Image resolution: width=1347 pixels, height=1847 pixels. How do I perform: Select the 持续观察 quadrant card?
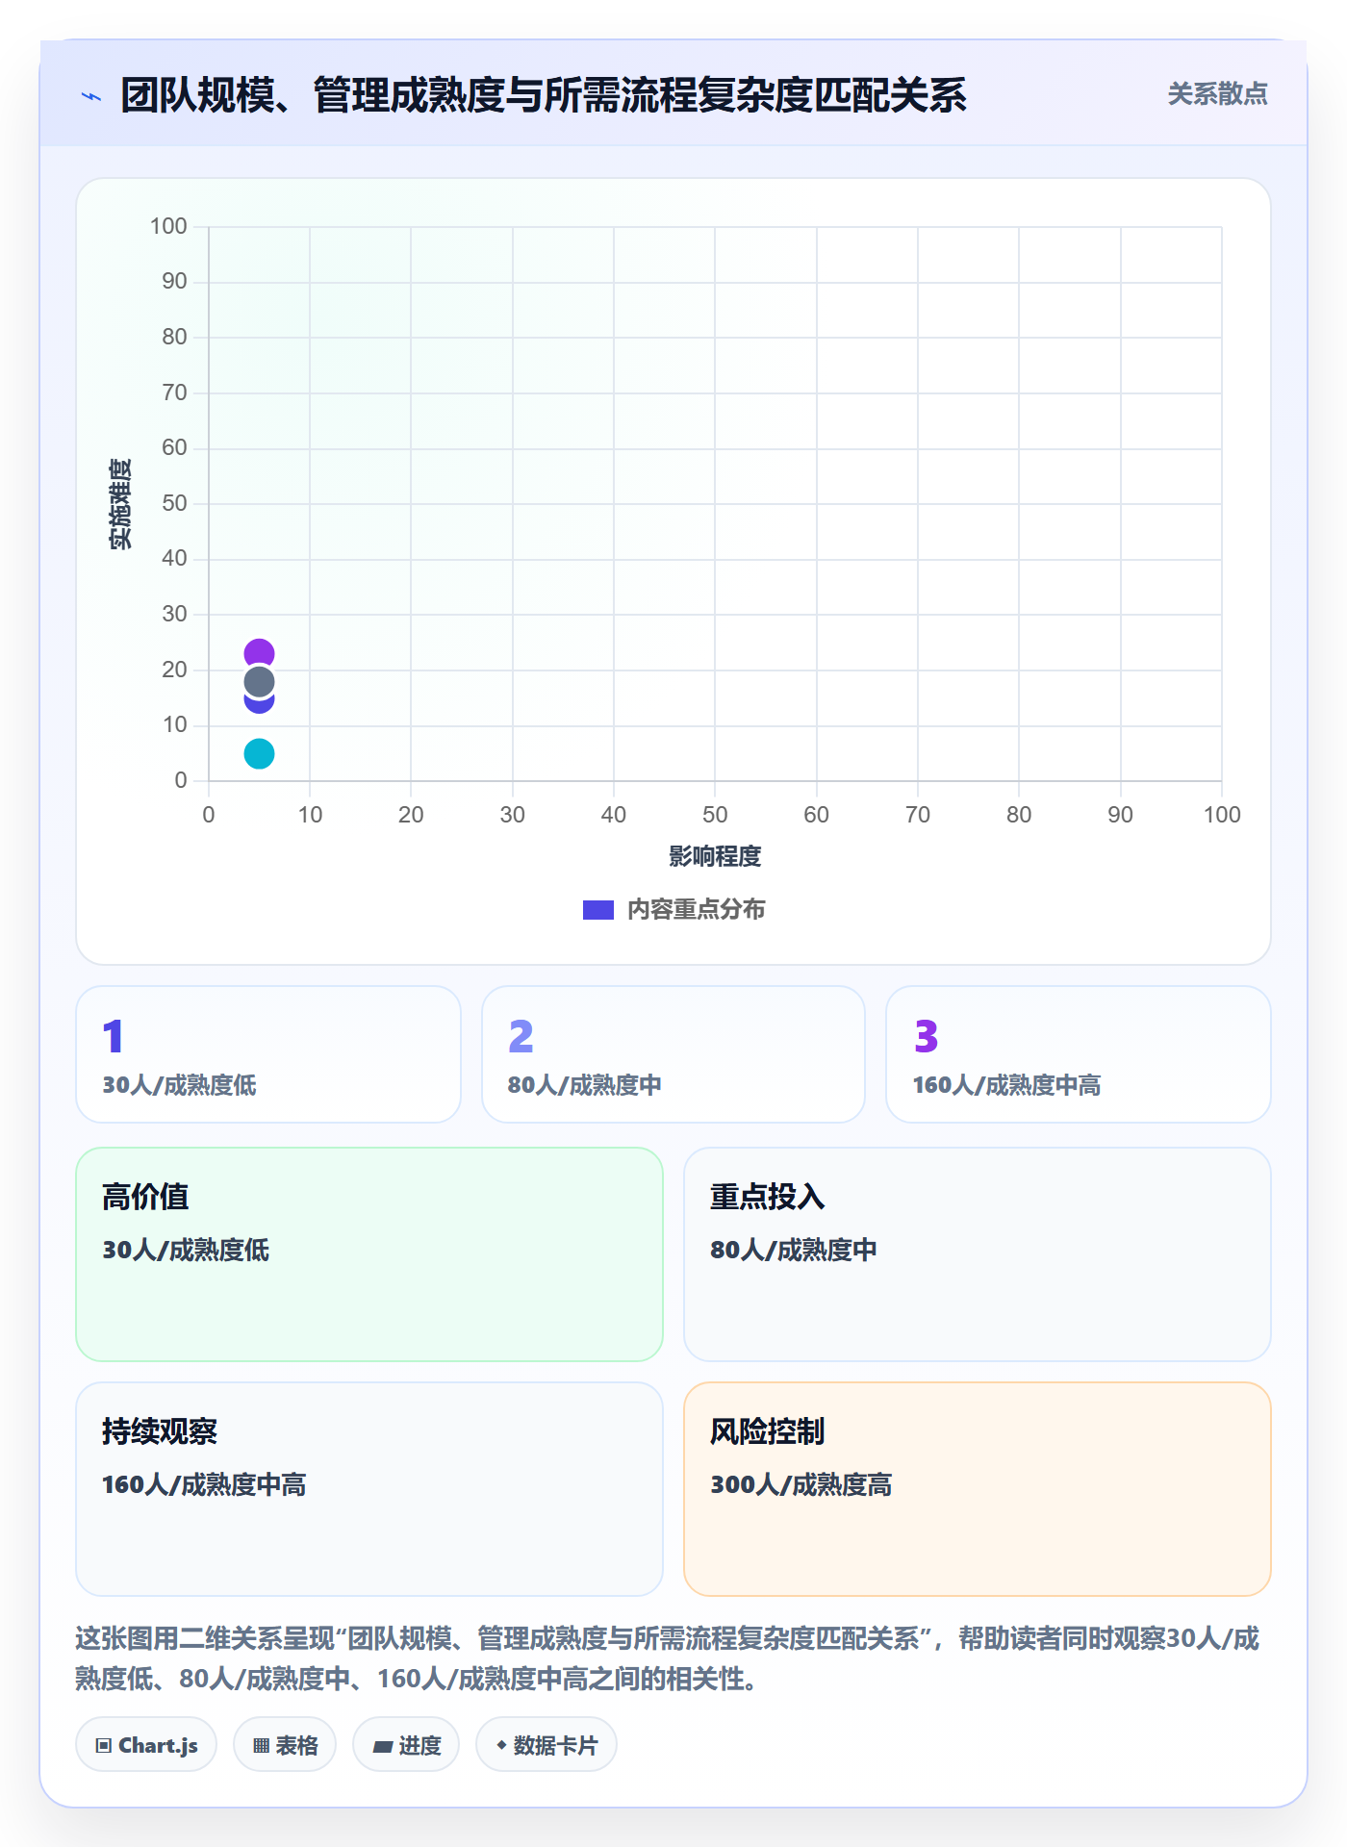click(x=369, y=1489)
